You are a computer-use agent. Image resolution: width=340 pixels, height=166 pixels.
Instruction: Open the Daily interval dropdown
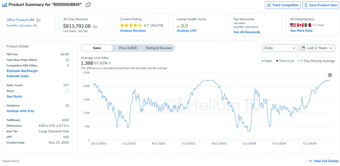(280, 48)
